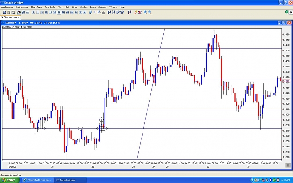The image size is (293, 183).
Task: Click the zoom in magnifier icon
Action: 146,12
